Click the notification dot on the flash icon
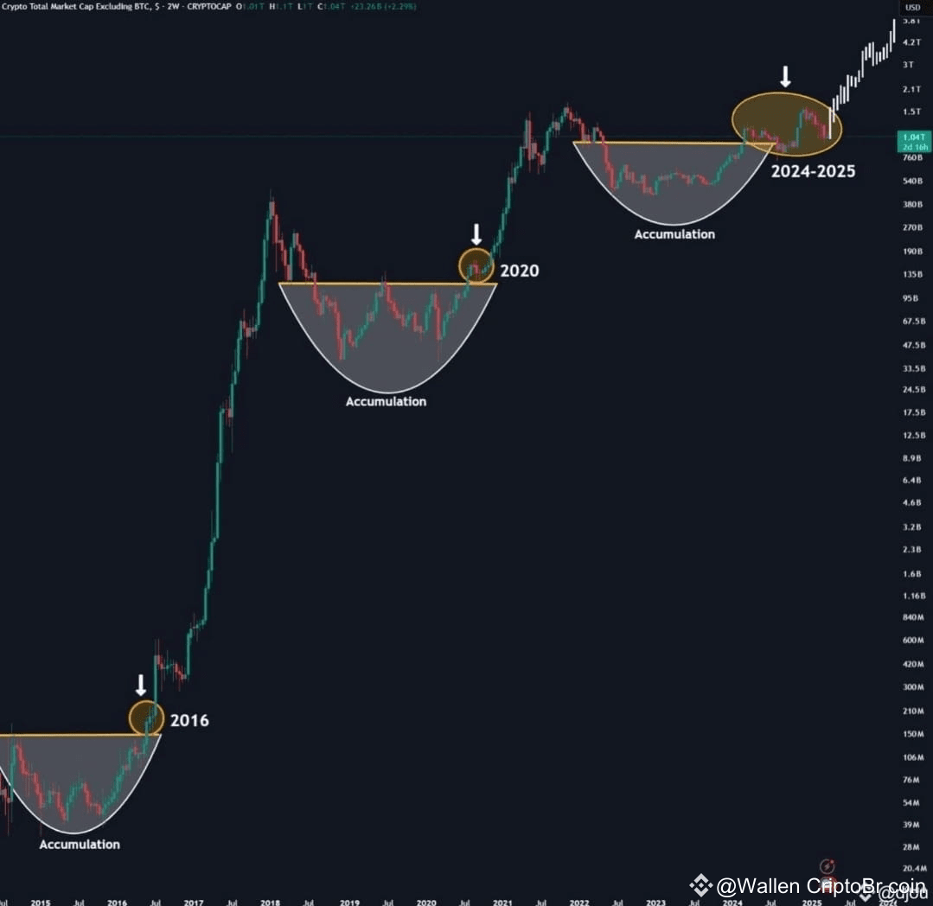Screen dimensions: 933x906 click(832, 861)
